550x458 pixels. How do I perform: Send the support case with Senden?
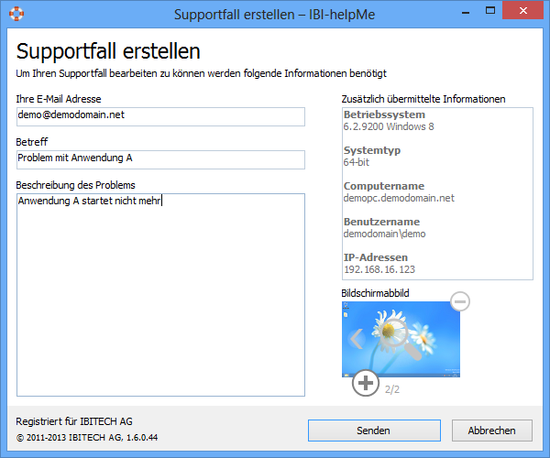[x=373, y=431]
